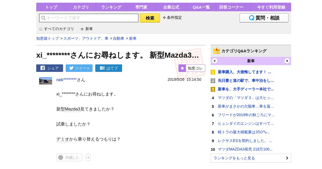322x169 pixels.
Task: Click the asker's avatar thumbnail
Action: [x=46, y=81]
